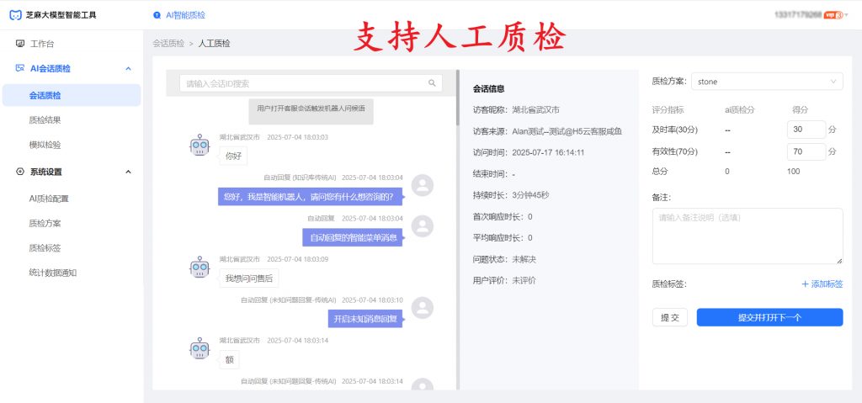This screenshot has height=403, width=862.
Task: Click the phone number account name
Action: tap(798, 15)
